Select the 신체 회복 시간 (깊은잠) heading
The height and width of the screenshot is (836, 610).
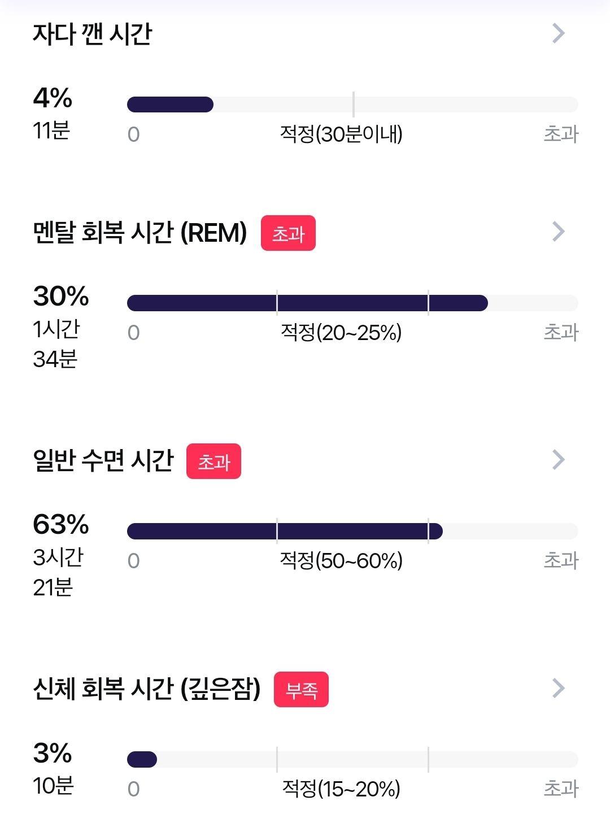pyautogui.click(x=147, y=689)
